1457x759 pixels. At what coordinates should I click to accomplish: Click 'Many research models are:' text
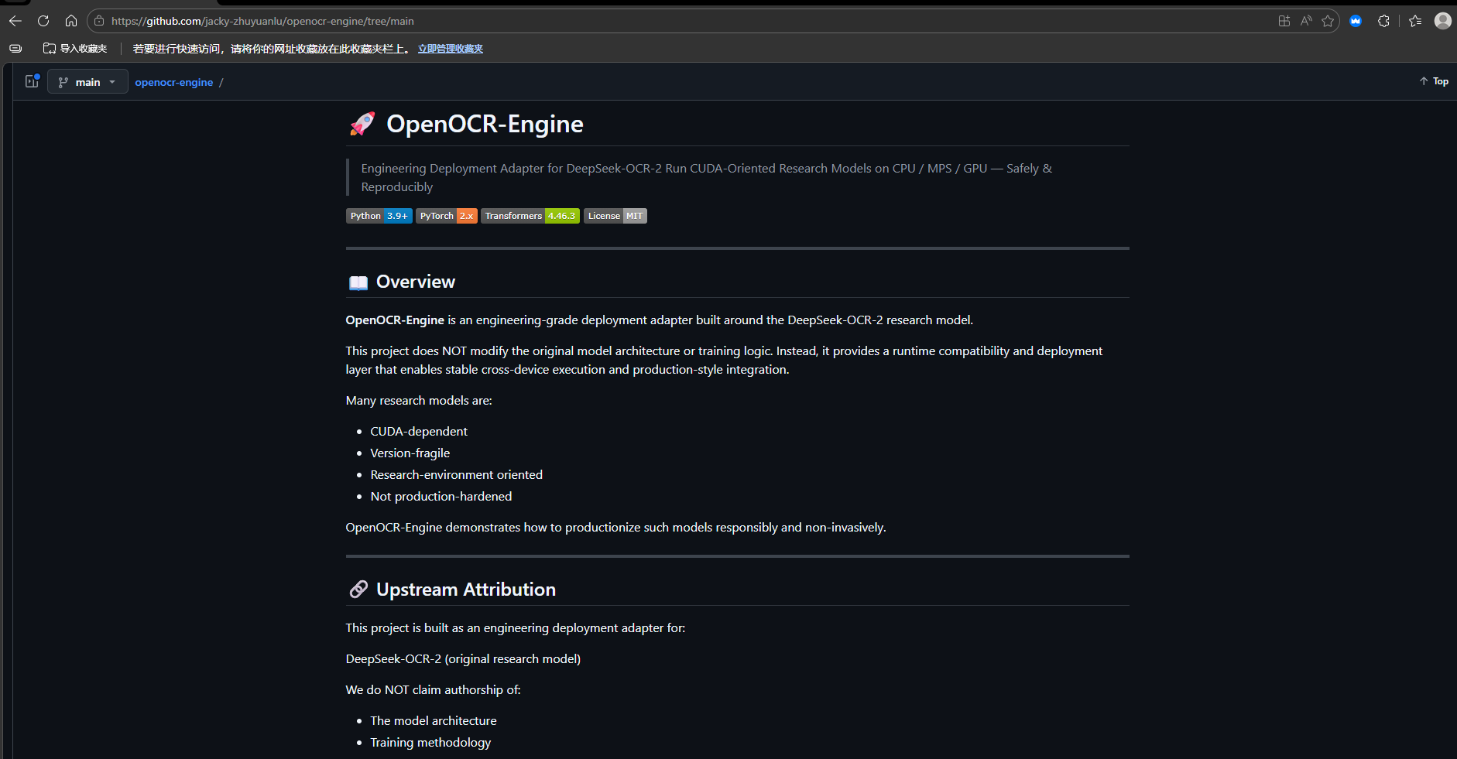click(x=419, y=400)
